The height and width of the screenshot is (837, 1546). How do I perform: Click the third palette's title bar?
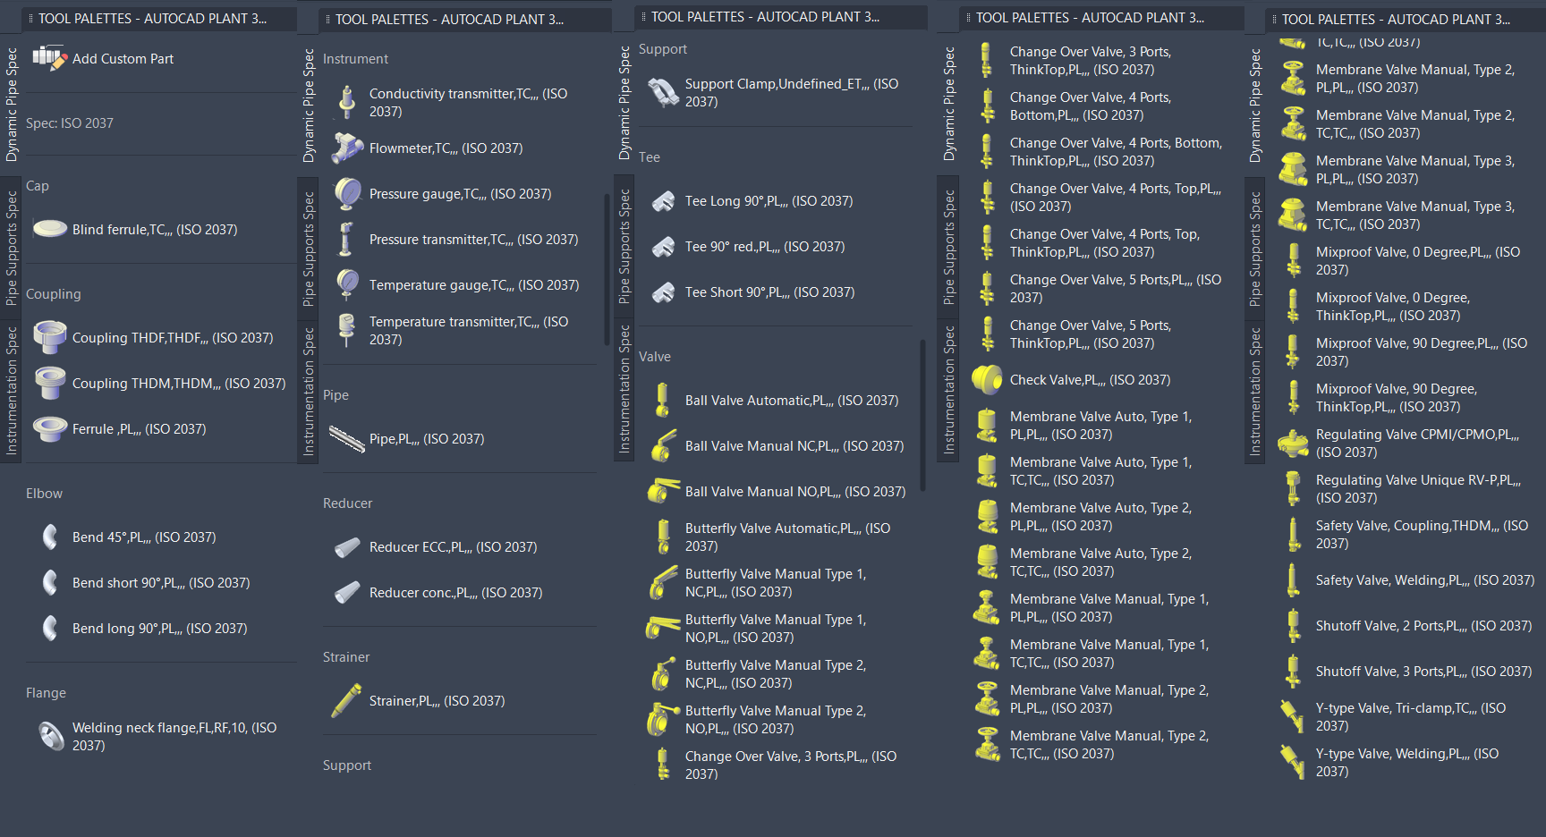(779, 16)
